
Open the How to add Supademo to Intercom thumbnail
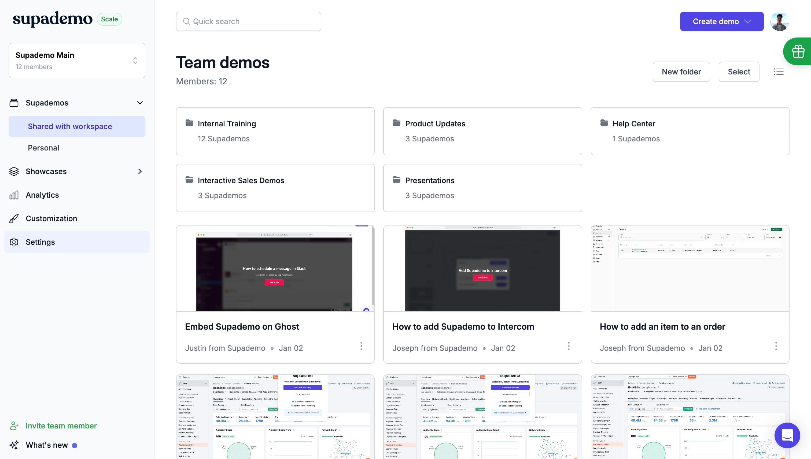(x=482, y=268)
